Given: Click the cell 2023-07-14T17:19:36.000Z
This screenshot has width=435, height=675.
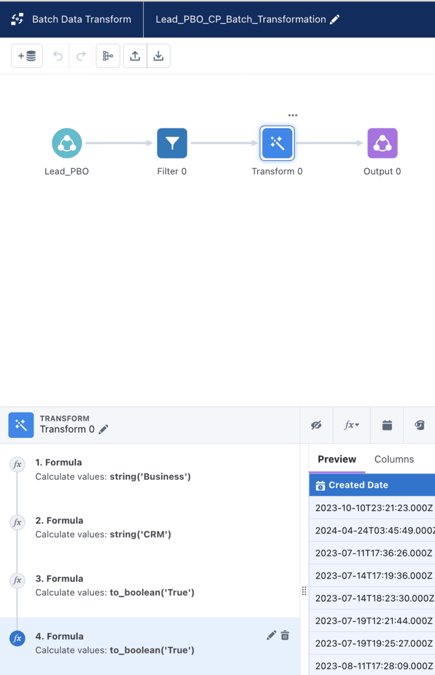Looking at the screenshot, I should [x=372, y=576].
